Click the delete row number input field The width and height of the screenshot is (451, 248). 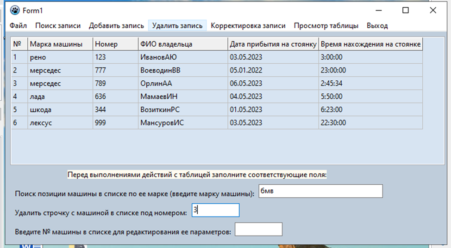215,211
